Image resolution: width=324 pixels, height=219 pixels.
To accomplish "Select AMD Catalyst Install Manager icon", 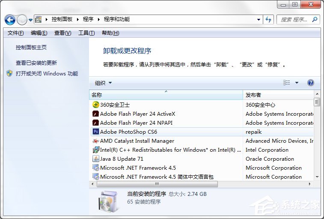I will 95,141.
